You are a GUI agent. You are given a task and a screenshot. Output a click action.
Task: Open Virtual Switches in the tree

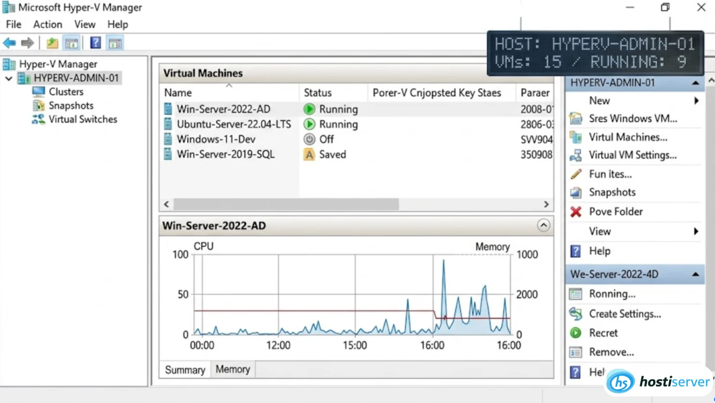(83, 119)
